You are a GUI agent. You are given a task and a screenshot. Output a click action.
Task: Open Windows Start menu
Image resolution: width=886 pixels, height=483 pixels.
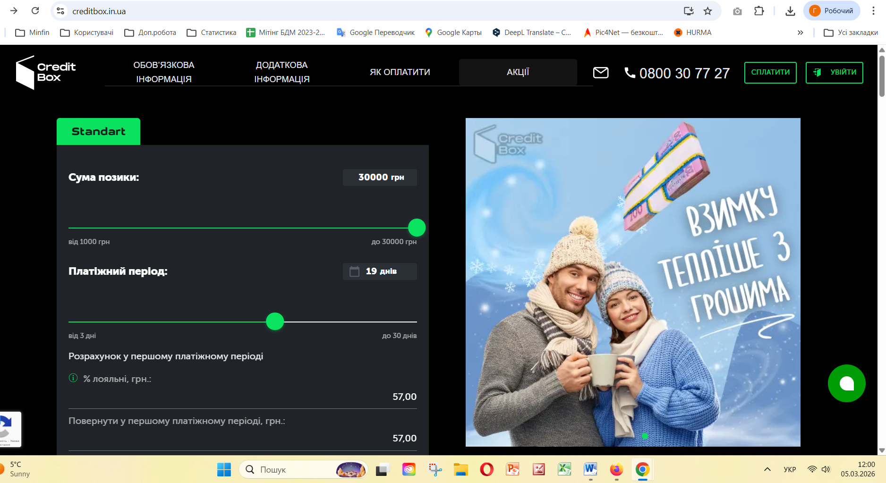tap(224, 469)
